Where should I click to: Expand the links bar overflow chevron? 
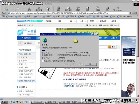(138, 16)
